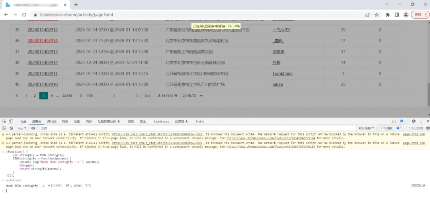Open the browser profile avatar menu
The height and width of the screenshot is (216, 430).
pos(406,15)
